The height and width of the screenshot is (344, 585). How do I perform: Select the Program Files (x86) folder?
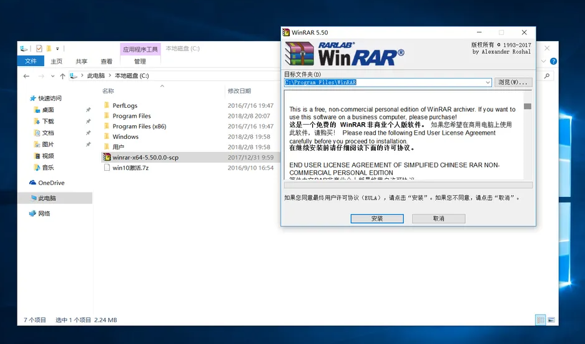click(139, 127)
